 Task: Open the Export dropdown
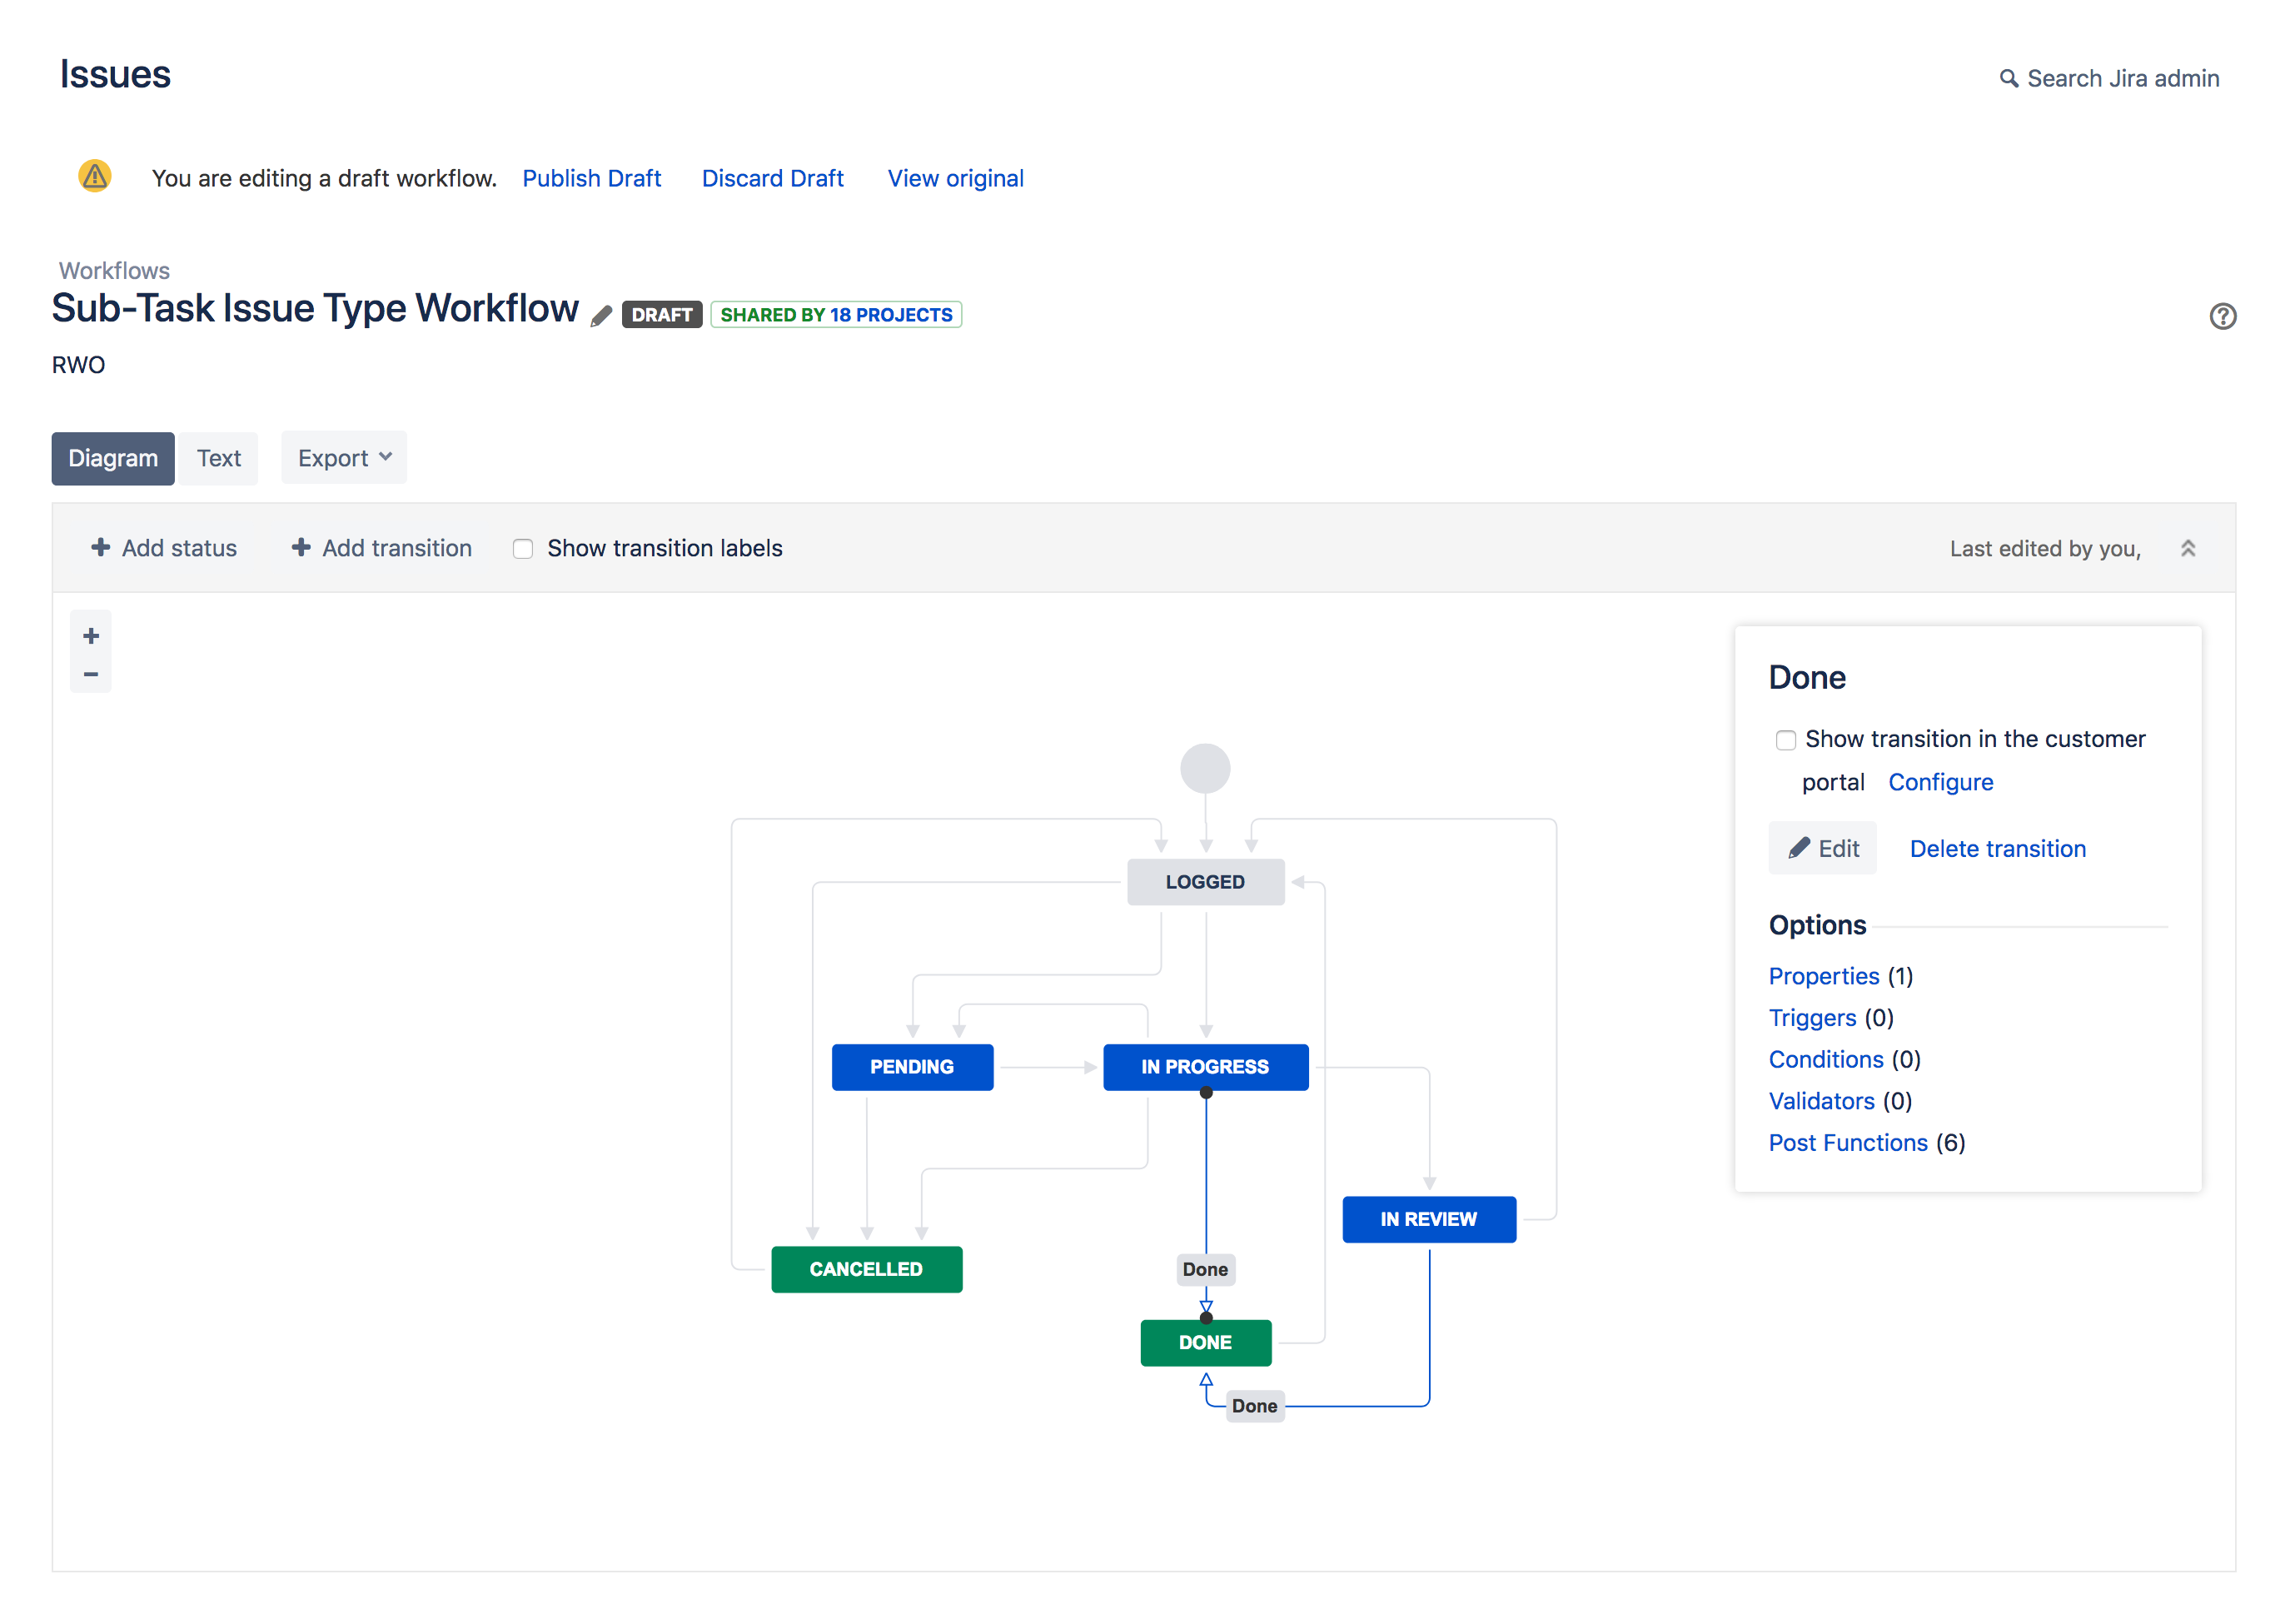pyautogui.click(x=344, y=458)
